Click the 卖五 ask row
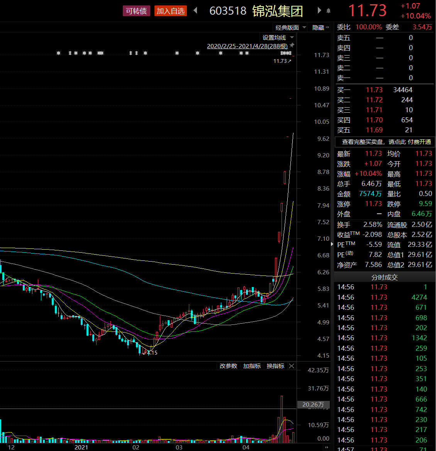The image size is (436, 451). [x=385, y=38]
